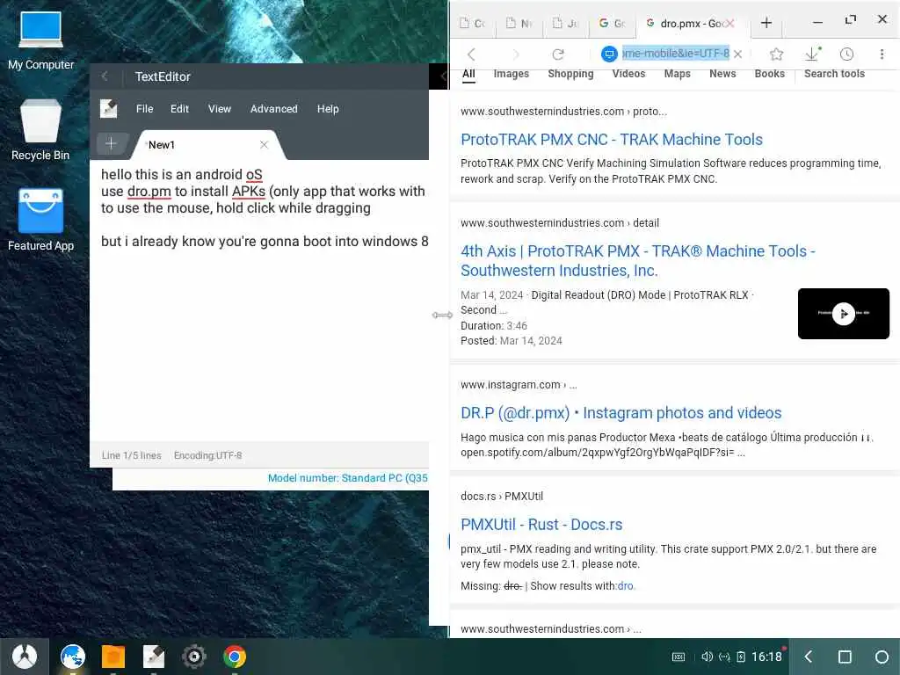Open the Featured App store icon
This screenshot has height=675, width=900.
point(40,221)
